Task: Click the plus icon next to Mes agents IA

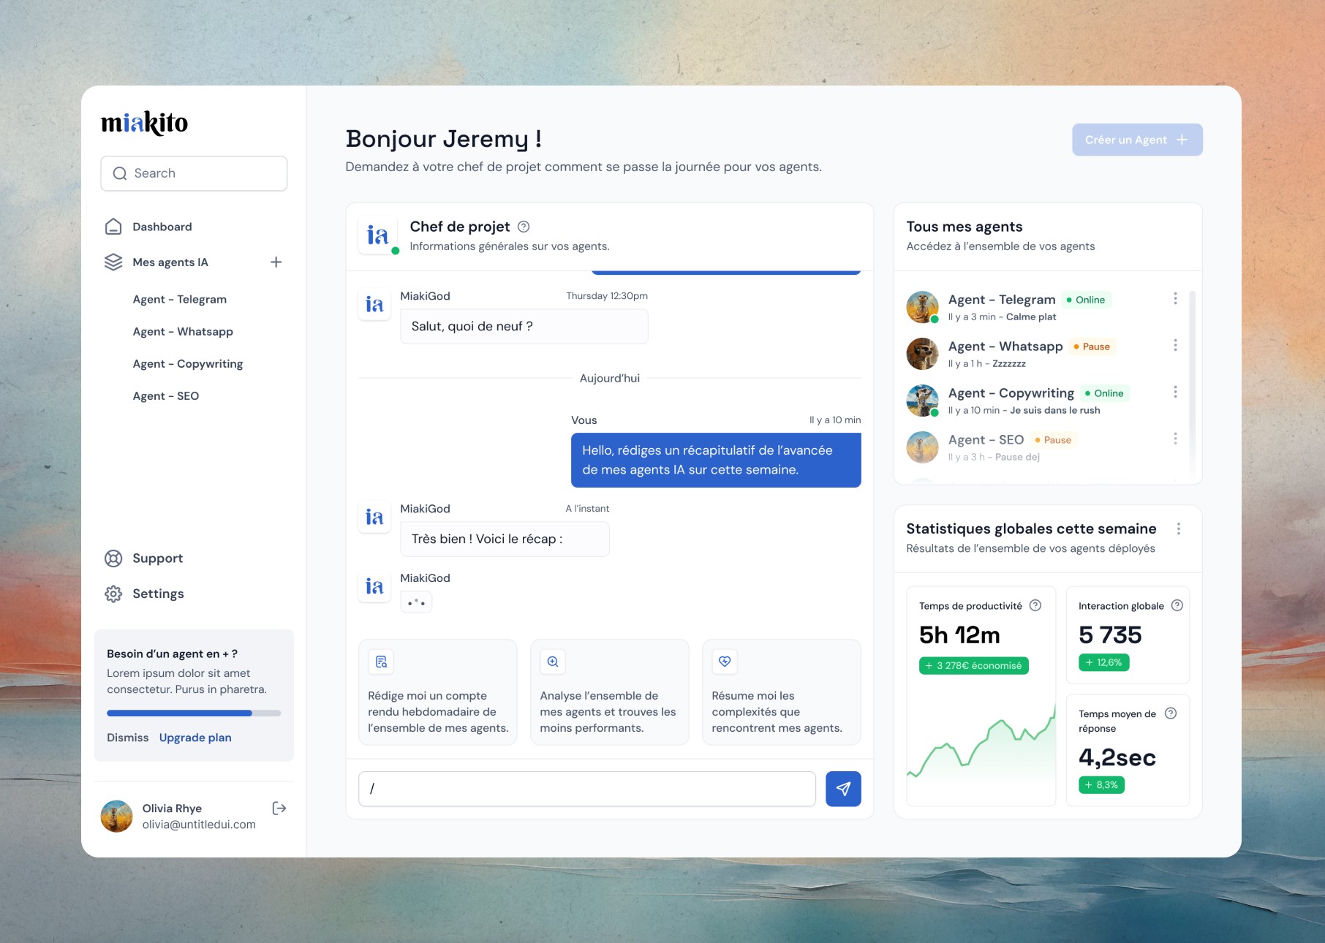Action: [276, 262]
